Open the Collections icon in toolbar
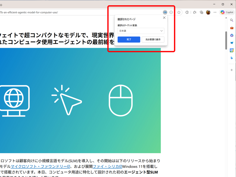236x177 pixels. click(x=201, y=12)
